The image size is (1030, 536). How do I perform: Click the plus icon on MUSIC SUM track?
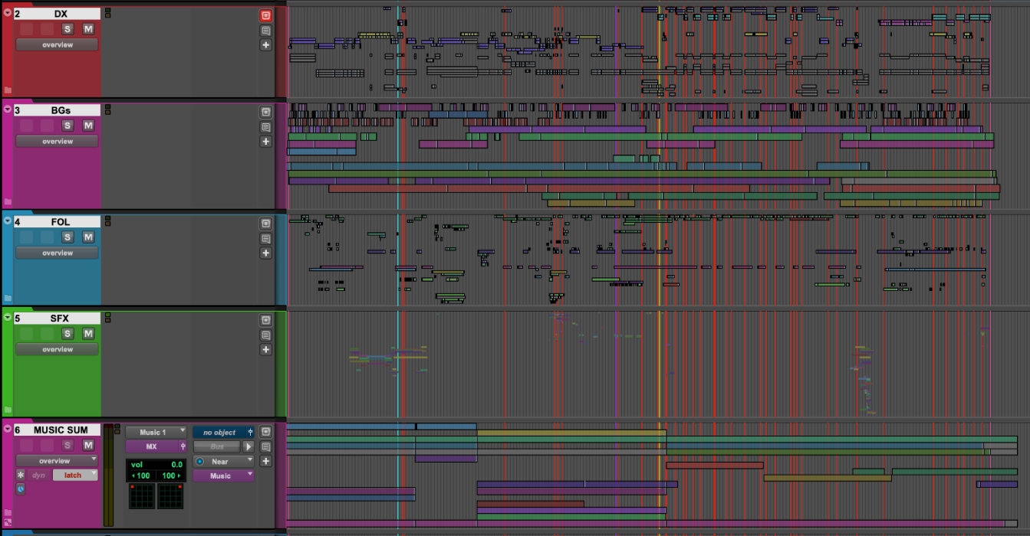(265, 461)
